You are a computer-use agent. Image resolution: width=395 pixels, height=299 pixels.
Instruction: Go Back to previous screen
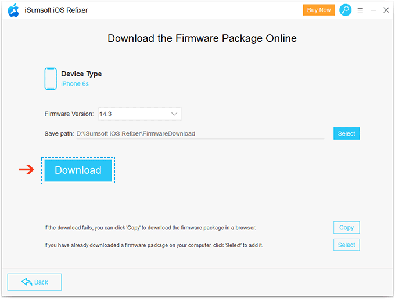(x=34, y=282)
